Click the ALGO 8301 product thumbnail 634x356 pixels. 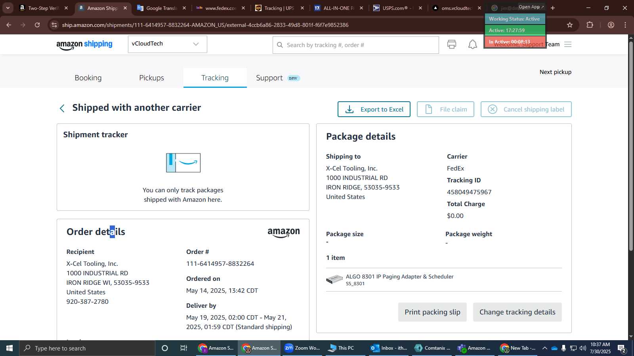[334, 279]
